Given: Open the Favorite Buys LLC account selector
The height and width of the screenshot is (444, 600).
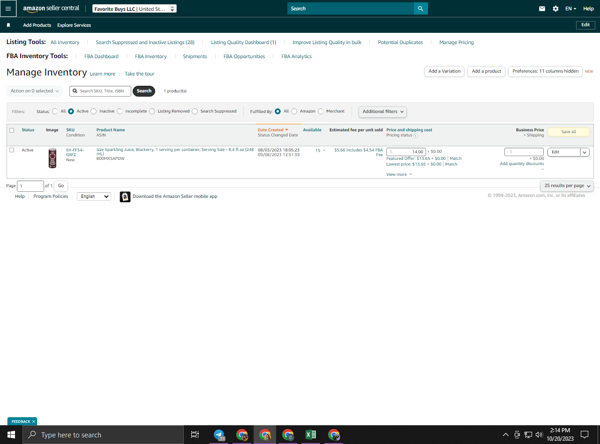Looking at the screenshot, I should 135,8.
